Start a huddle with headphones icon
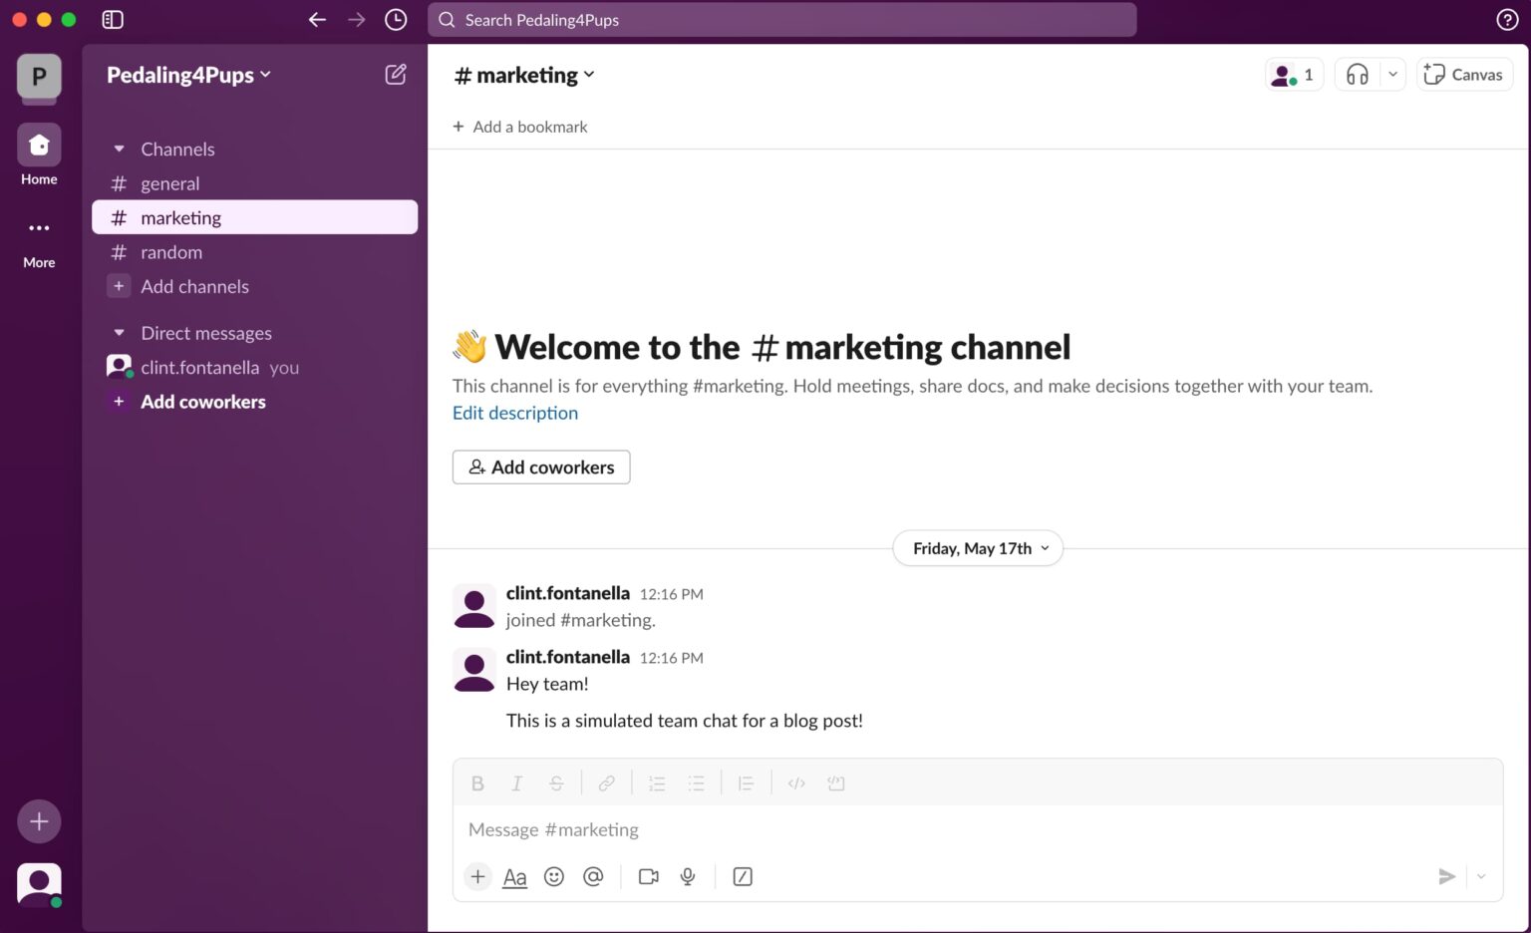This screenshot has height=933, width=1531. click(1357, 75)
